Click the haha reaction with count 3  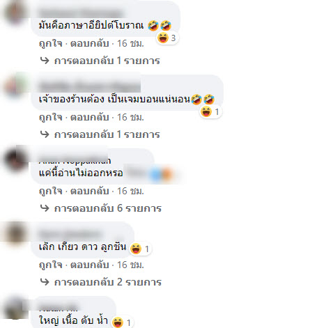(167, 38)
